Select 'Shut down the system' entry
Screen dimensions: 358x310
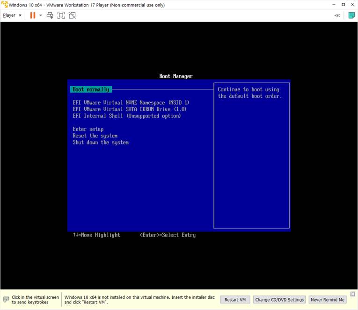100,142
